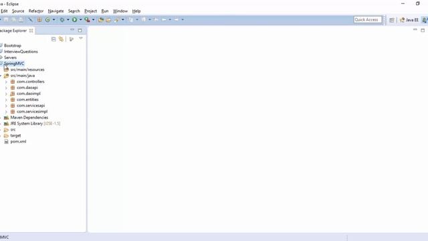Click the Save toolbar icon
The image size is (428, 241).
tap(6, 19)
